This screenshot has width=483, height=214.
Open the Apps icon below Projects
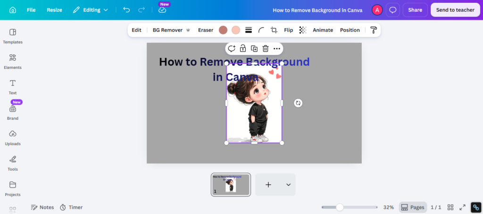[13, 210]
